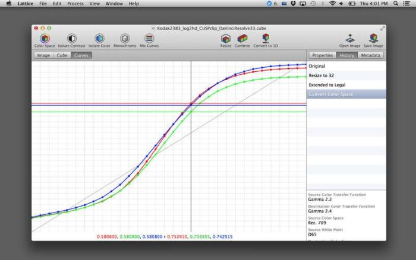Open the Process menu

coord(75,4)
